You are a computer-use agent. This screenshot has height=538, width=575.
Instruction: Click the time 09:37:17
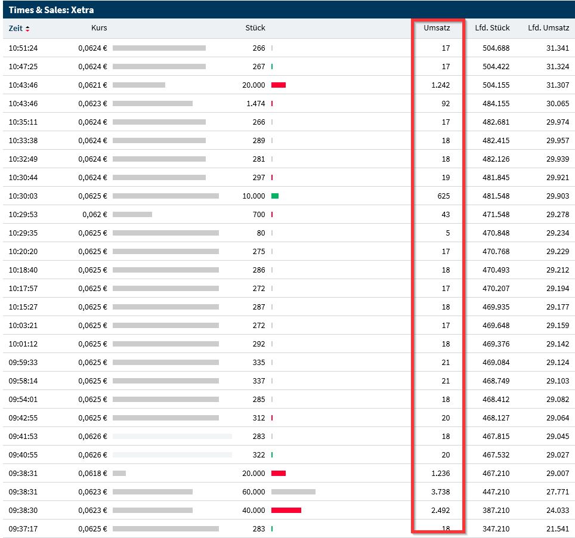point(23,529)
